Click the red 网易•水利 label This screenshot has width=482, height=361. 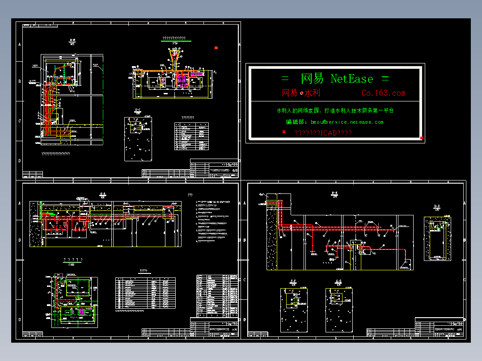[x=301, y=93]
